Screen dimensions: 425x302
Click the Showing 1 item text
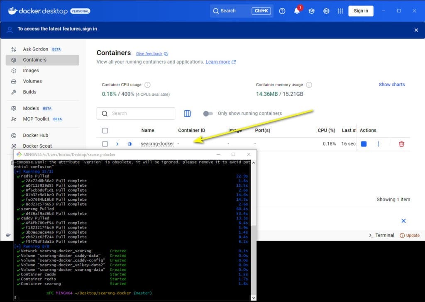pos(393,200)
